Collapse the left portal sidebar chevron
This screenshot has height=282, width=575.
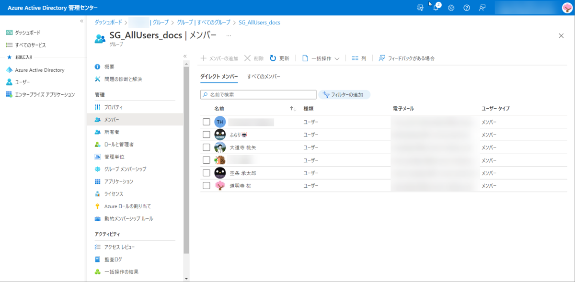(81, 21)
